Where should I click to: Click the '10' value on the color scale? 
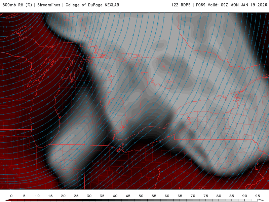coord(37,196)
